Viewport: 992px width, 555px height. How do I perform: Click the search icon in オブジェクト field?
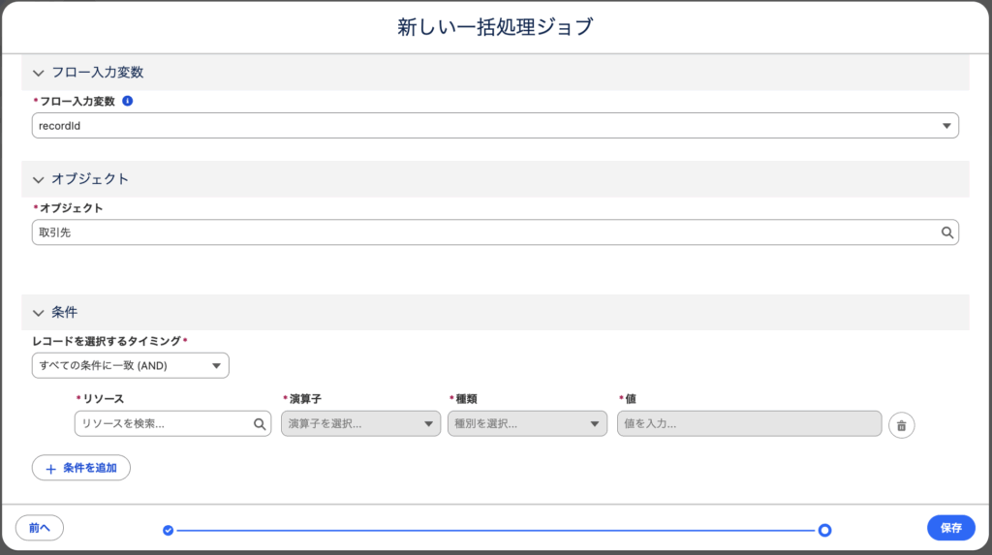tap(946, 232)
